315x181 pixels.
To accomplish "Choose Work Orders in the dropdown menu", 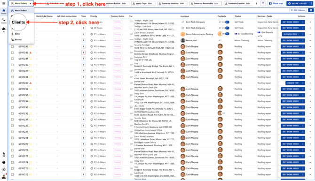I will click(21, 10).
